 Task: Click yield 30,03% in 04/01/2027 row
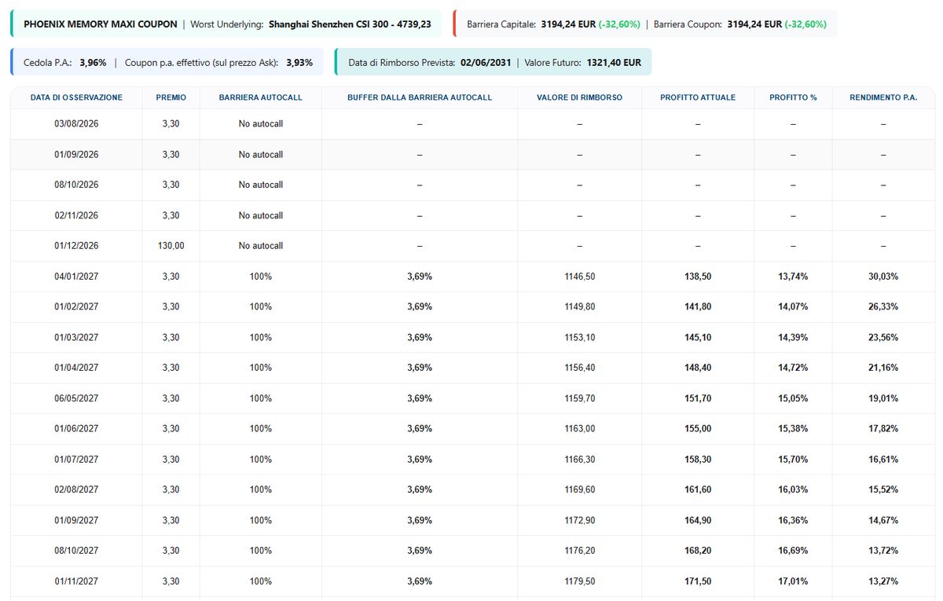pos(883,277)
